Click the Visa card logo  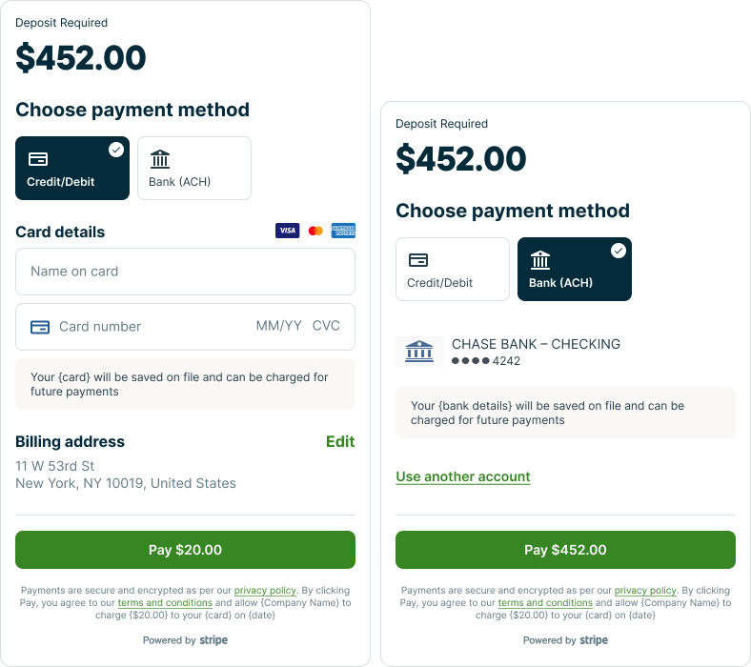coord(287,231)
